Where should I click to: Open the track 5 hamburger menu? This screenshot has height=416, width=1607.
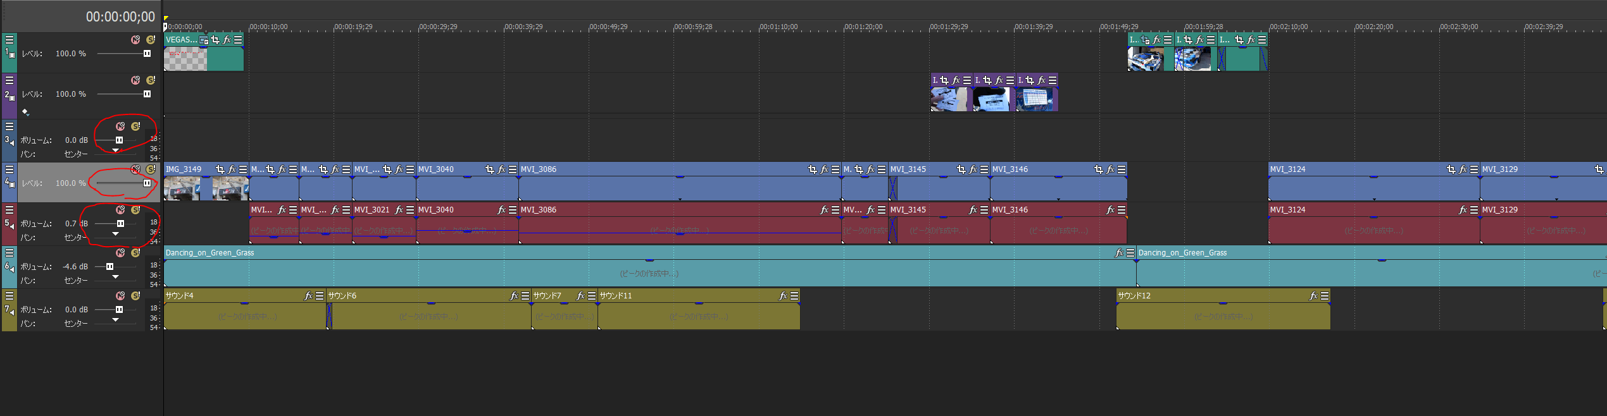click(x=9, y=210)
